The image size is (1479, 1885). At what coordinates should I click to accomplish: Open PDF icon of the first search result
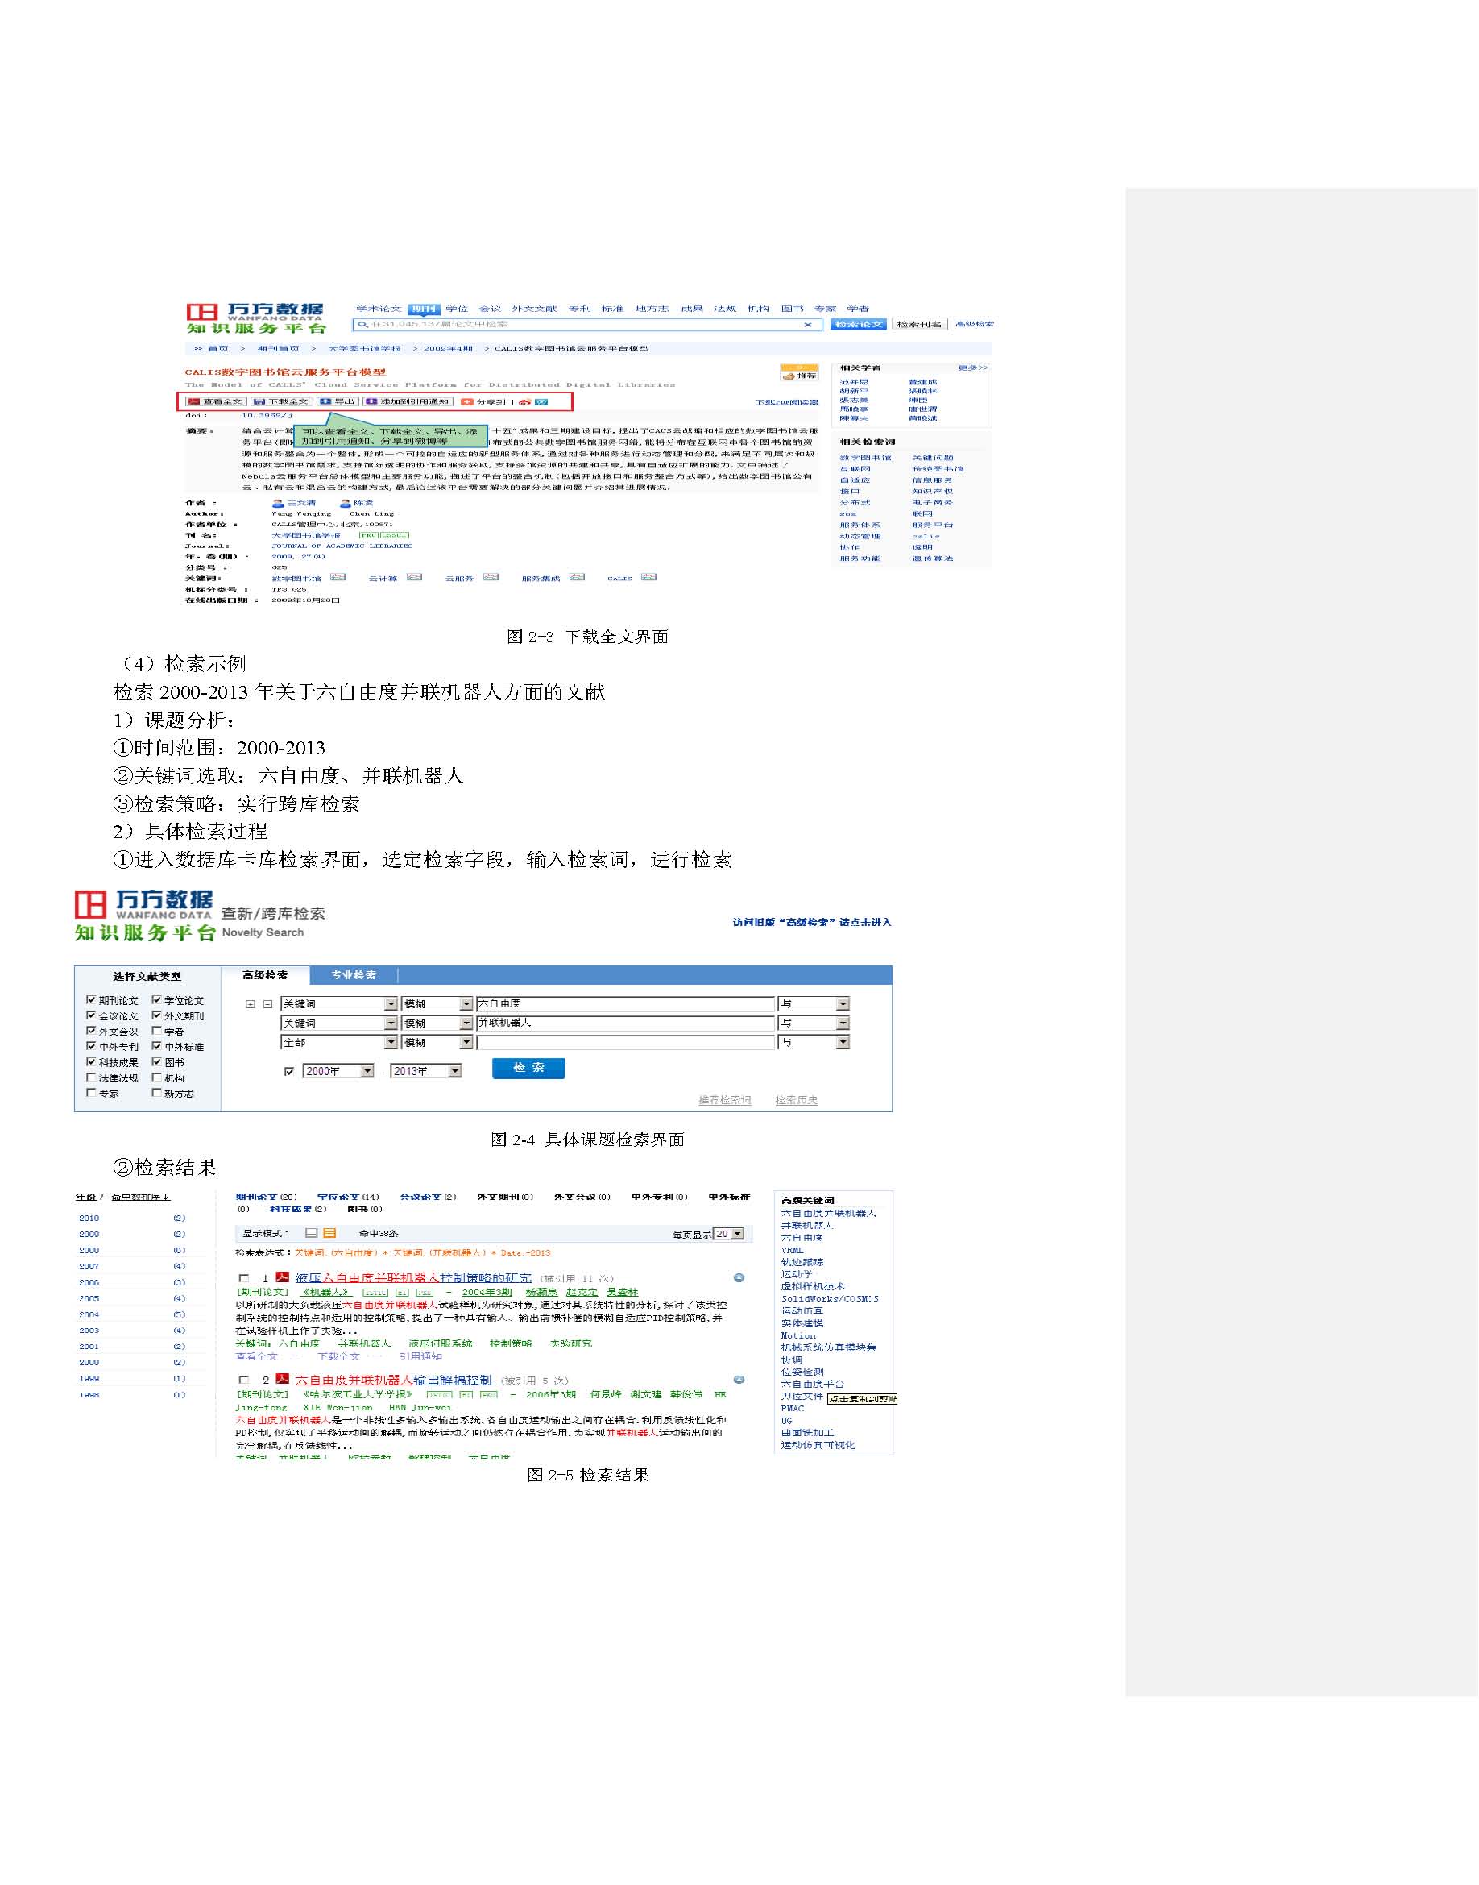pos(281,1277)
